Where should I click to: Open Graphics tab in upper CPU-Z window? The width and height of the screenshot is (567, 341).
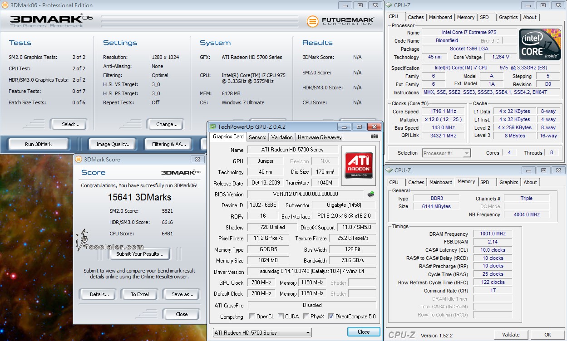[x=508, y=17]
